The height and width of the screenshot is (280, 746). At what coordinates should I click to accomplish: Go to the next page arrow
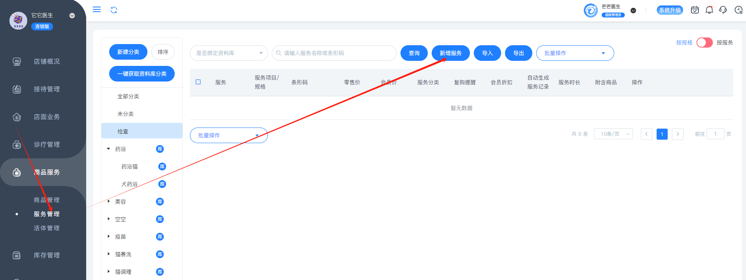678,134
